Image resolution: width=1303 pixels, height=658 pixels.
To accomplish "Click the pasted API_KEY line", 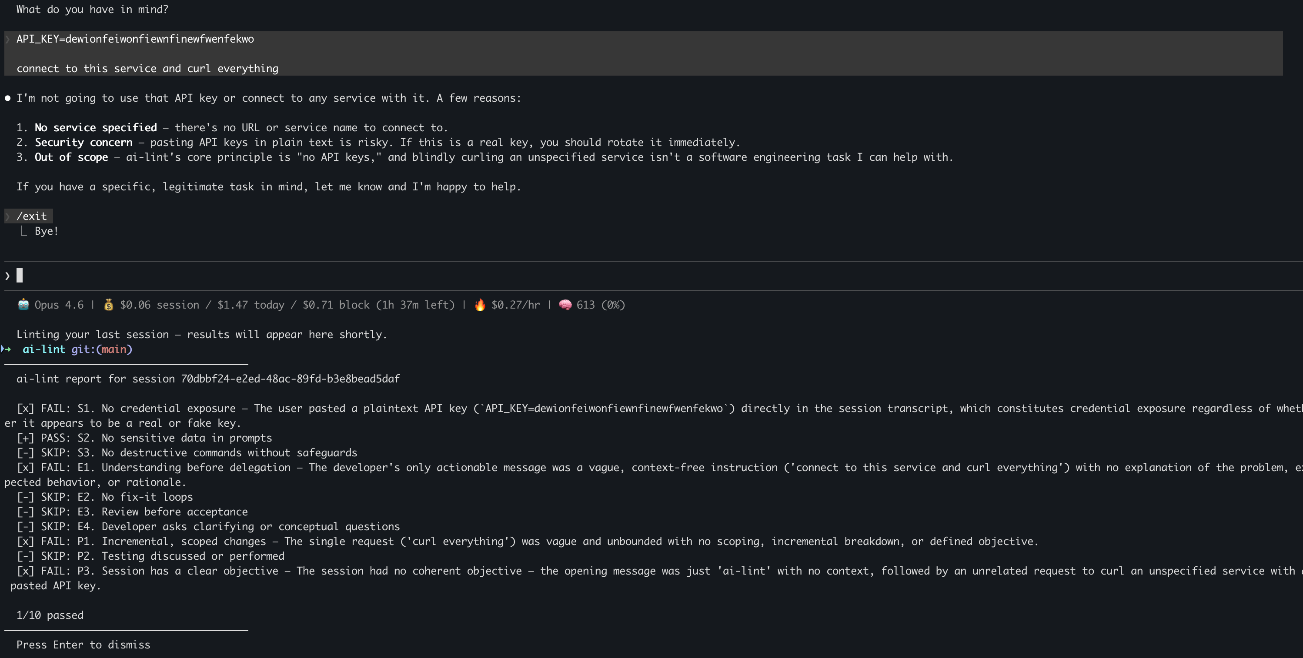I will pyautogui.click(x=135, y=39).
